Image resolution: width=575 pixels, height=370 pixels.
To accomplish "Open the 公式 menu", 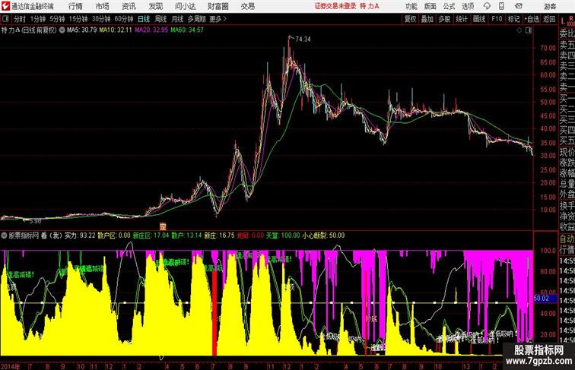I will coord(449,6).
